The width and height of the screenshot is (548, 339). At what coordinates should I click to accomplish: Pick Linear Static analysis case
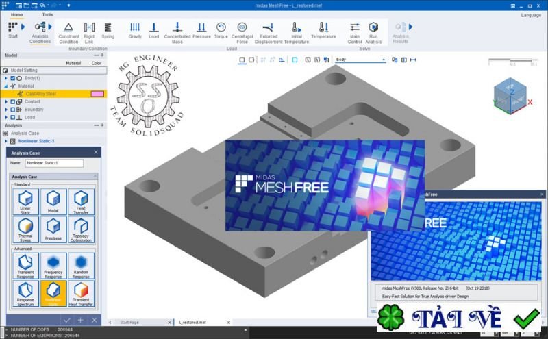(25, 201)
